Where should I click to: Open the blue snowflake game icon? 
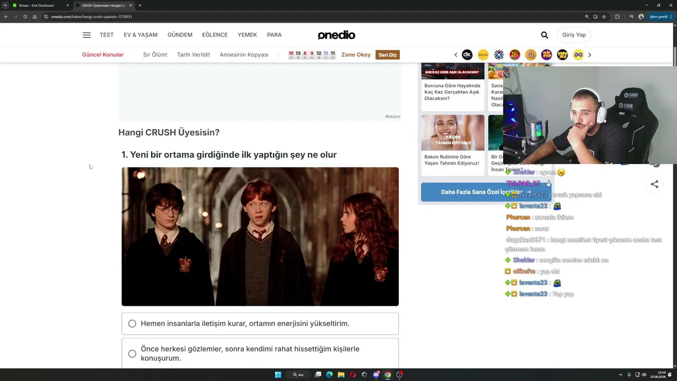pos(499,55)
